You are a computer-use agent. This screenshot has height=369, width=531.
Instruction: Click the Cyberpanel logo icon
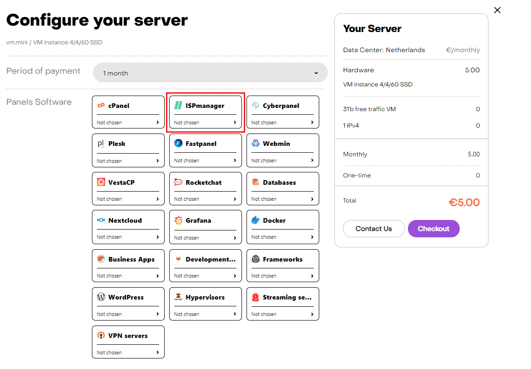pos(256,106)
